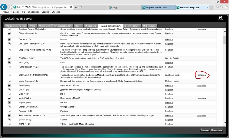Click the ickStream GmbH author text
This screenshot has width=229, height=138.
(173, 75)
